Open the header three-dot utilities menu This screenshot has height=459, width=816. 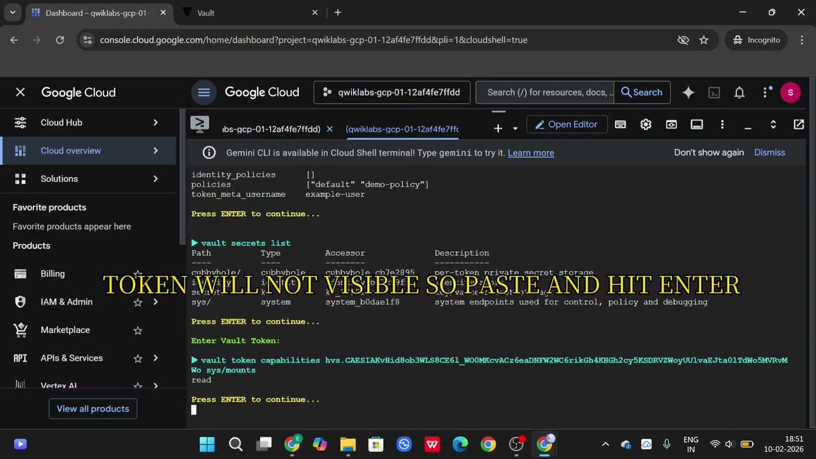pos(766,92)
